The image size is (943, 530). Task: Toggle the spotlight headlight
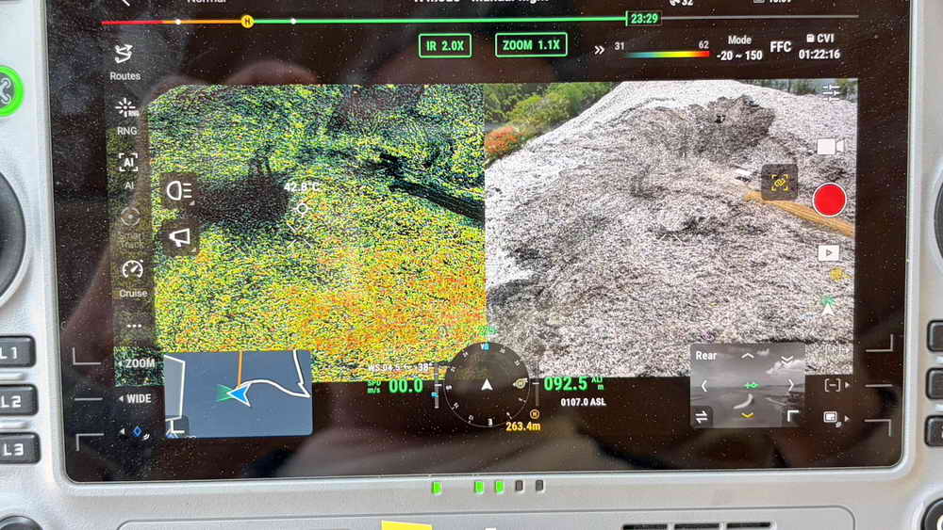tap(178, 192)
